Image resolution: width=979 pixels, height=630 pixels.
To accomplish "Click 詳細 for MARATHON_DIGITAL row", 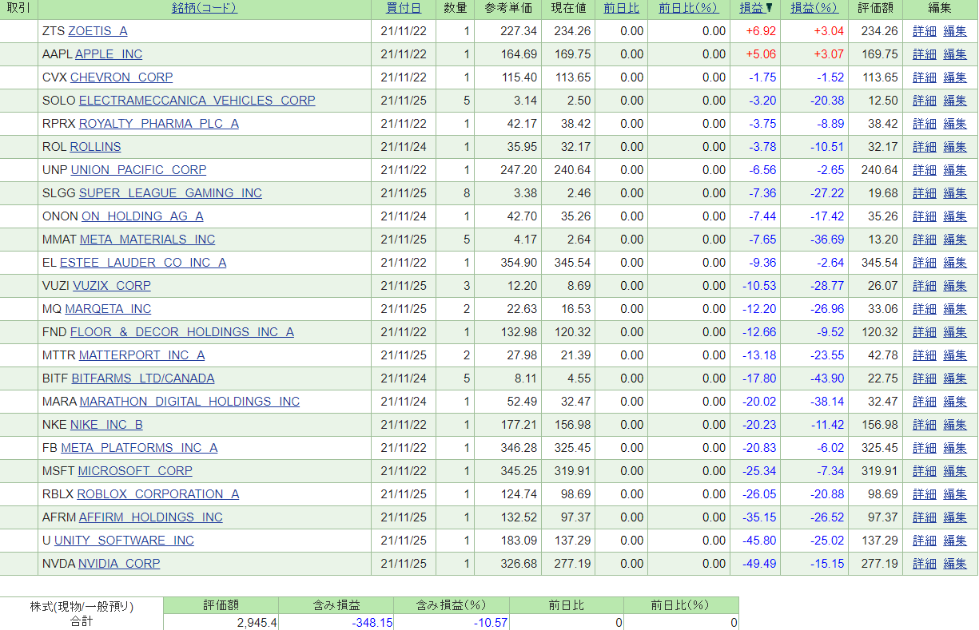I will tap(924, 402).
